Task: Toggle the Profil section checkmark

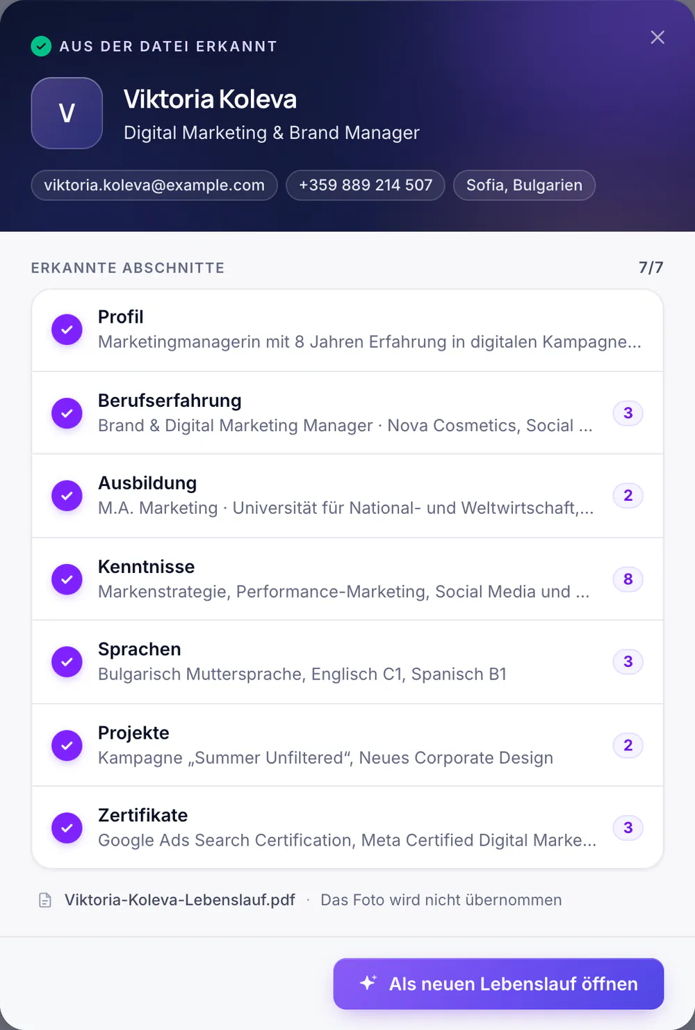Action: [x=67, y=330]
